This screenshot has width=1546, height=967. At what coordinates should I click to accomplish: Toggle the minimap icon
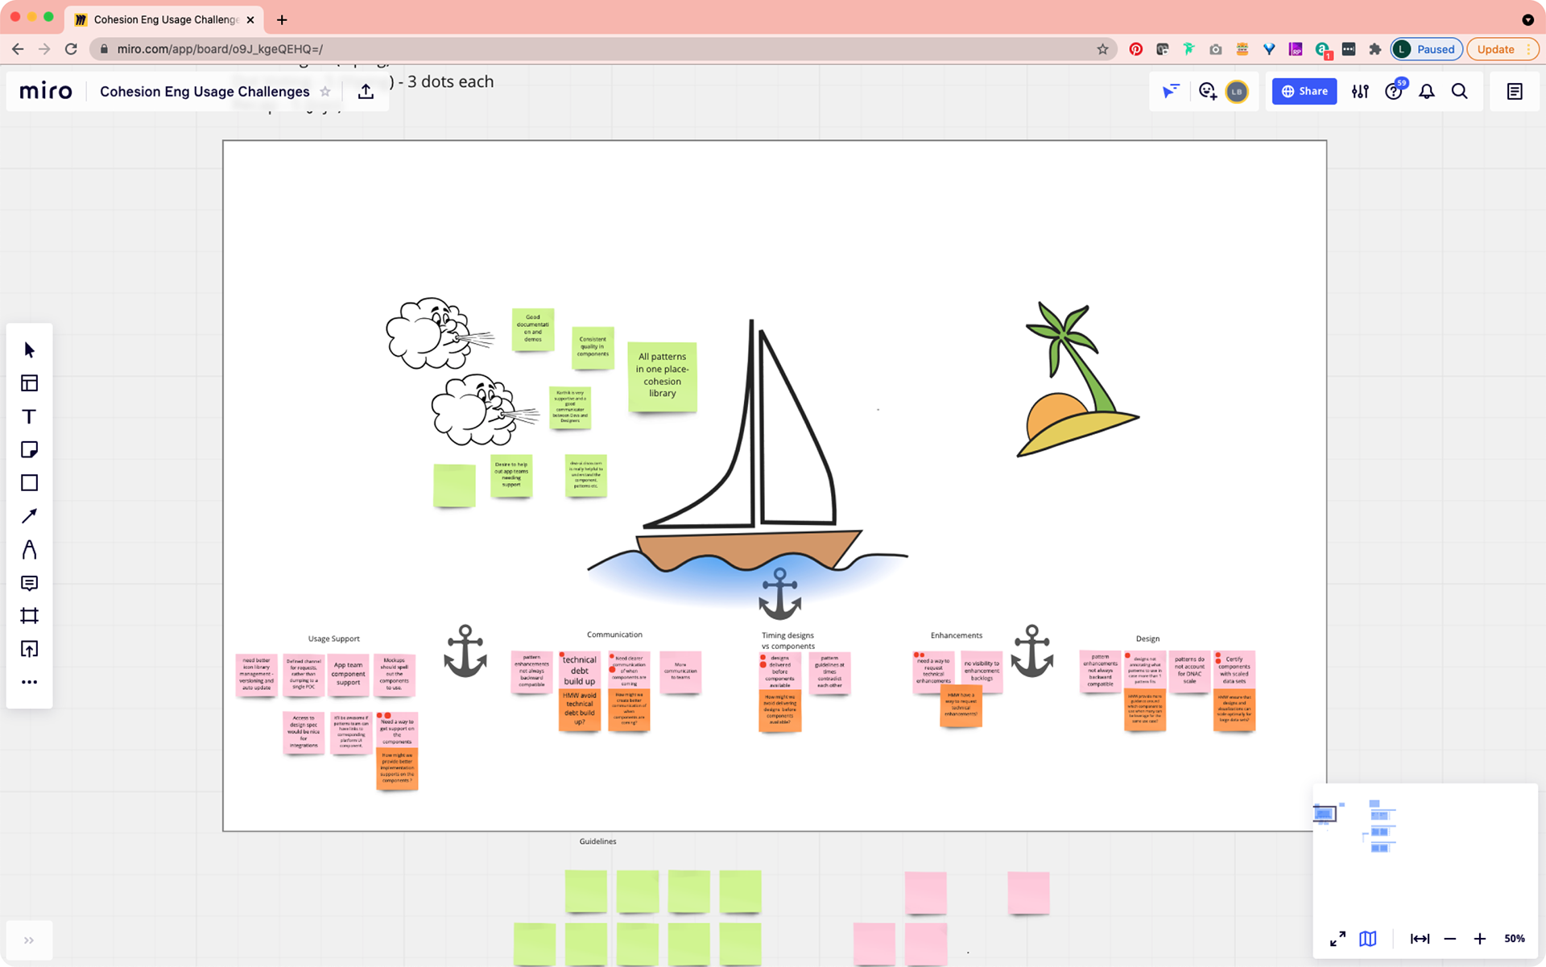pos(1368,939)
